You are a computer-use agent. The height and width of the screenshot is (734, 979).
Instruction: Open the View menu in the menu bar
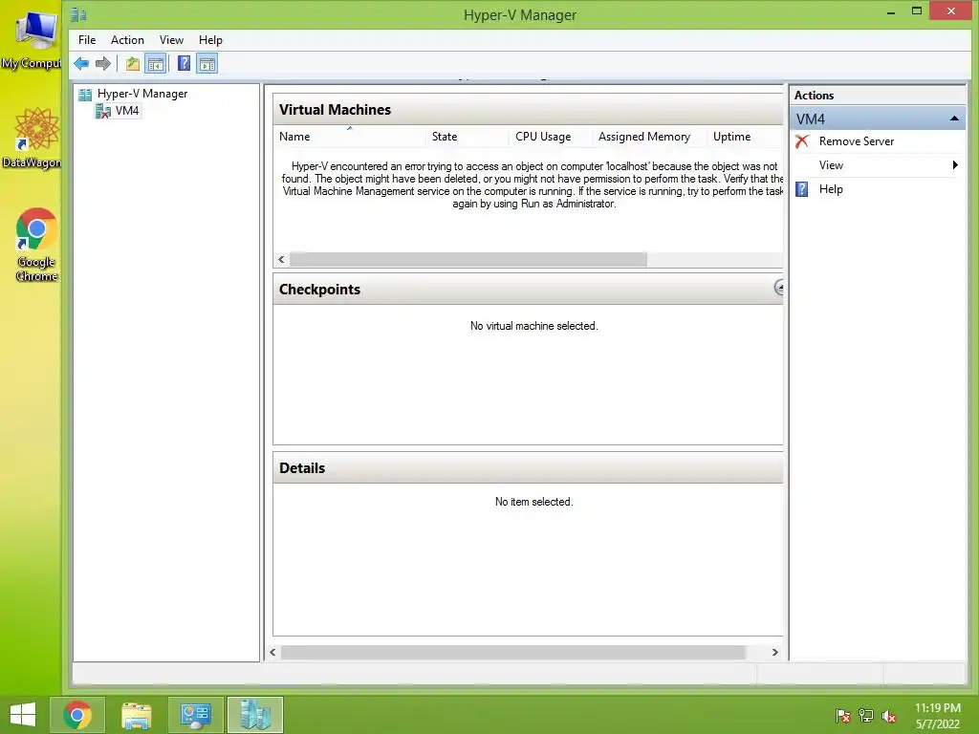pyautogui.click(x=171, y=40)
